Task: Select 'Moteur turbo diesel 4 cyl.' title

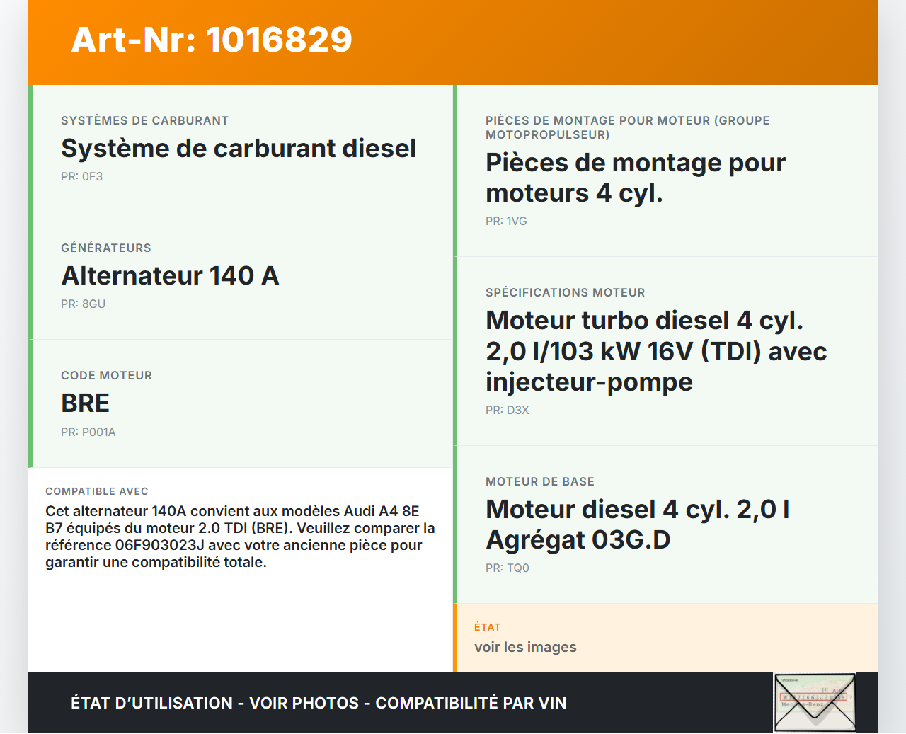Action: (656, 351)
